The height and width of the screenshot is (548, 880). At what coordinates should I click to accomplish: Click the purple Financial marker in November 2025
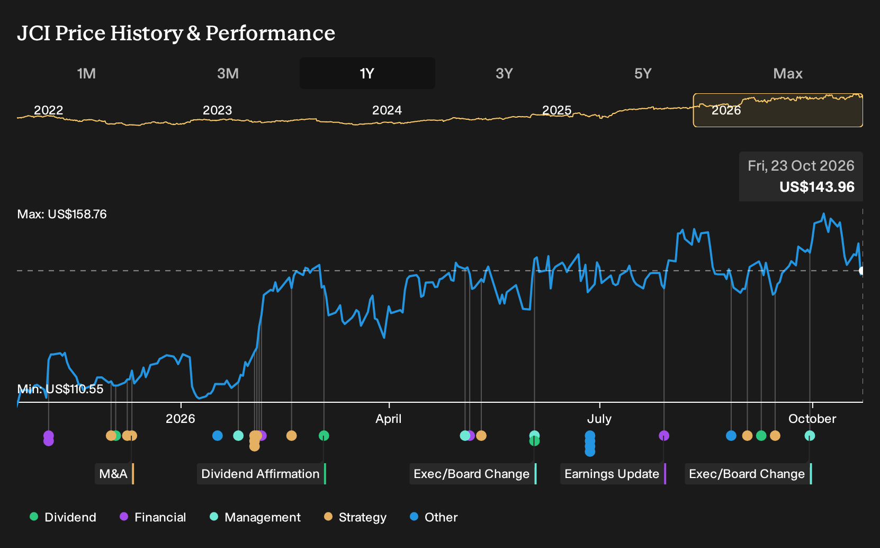48,438
